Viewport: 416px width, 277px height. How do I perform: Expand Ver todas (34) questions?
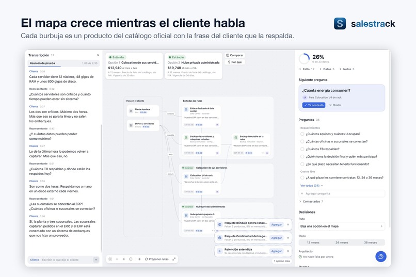click(311, 186)
